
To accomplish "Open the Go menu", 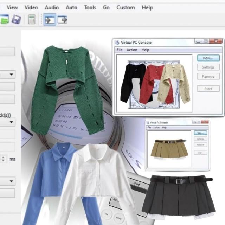I will 106,7.
